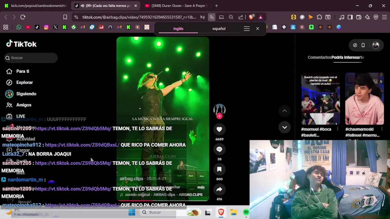The image size is (390, 219).
Task: Click the Brave shields icon
Action: [251, 17]
